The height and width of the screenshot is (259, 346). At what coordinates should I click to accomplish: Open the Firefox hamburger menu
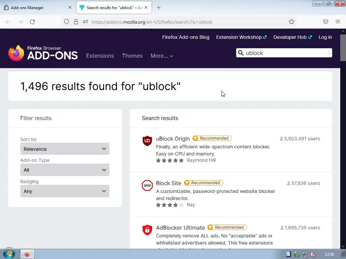[338, 22]
